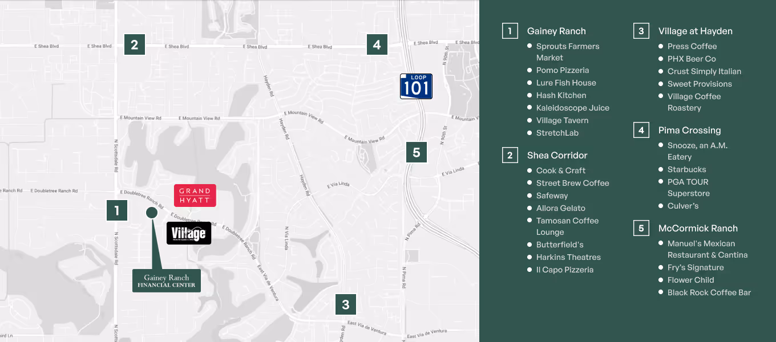Viewport: 776px width, 342px height.
Task: Click the Loop 101 highway shield
Action: click(416, 86)
